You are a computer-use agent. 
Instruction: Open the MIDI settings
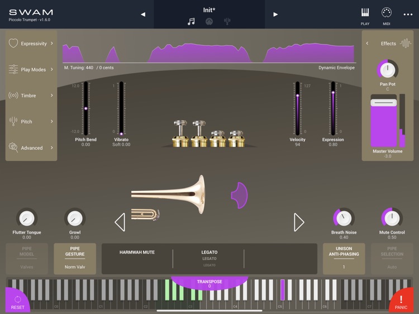click(x=387, y=16)
